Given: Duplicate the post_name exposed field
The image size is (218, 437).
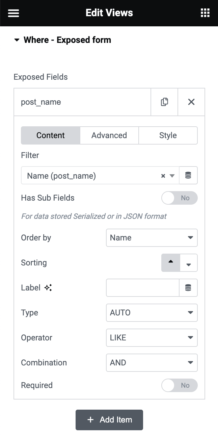Looking at the screenshot, I should point(164,102).
